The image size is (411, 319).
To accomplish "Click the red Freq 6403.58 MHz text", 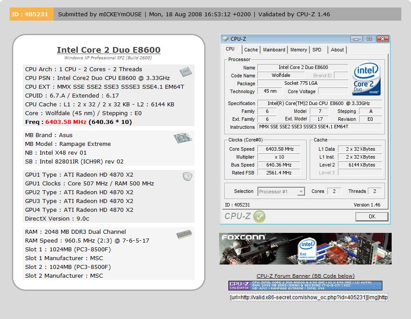I will [66, 122].
